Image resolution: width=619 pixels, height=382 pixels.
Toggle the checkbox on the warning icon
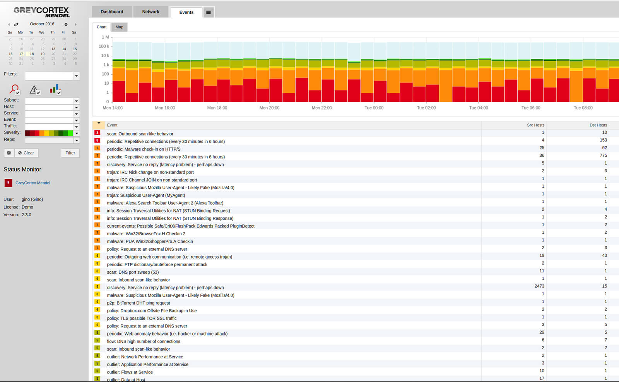pos(38,93)
